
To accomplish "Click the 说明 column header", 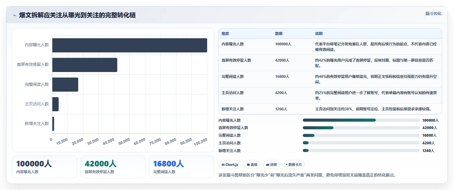I will tap(319, 33).
